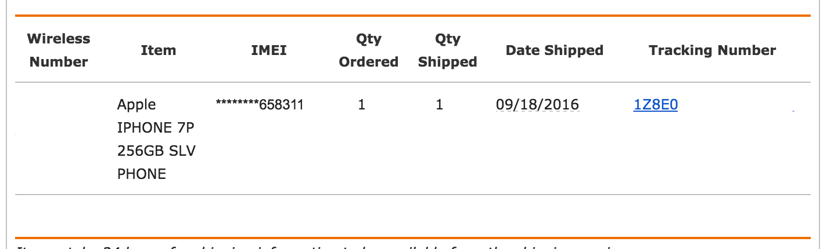Click the Tracking Number column header
827x249 pixels.
[x=713, y=50]
